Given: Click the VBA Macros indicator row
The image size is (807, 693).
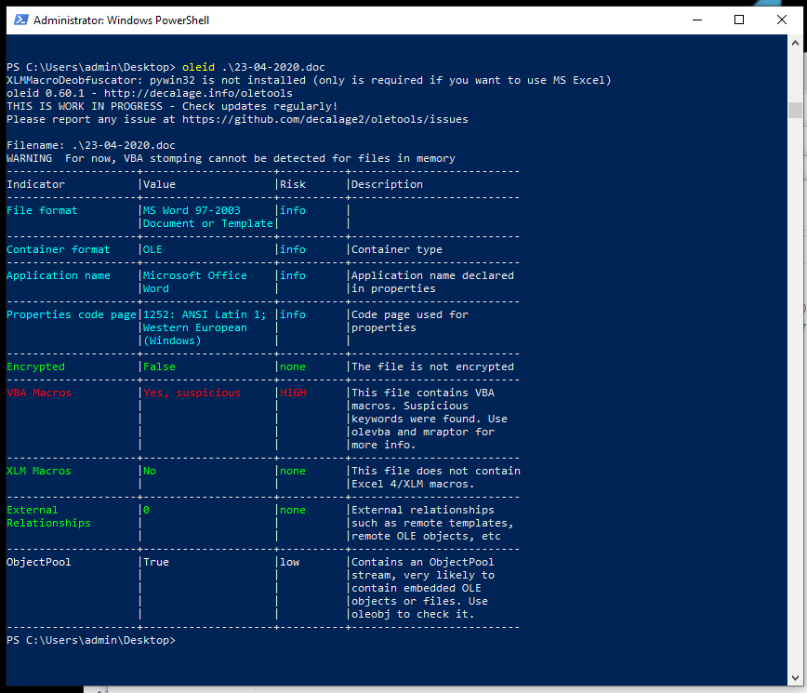Looking at the screenshot, I should coord(37,392).
